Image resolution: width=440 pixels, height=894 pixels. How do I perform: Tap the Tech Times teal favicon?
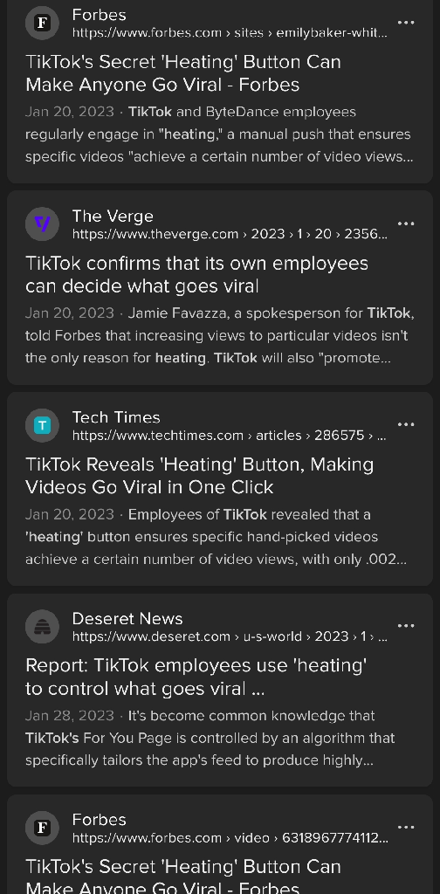click(42, 425)
